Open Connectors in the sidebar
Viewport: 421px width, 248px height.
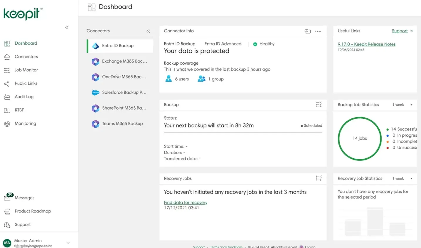[x=26, y=56]
